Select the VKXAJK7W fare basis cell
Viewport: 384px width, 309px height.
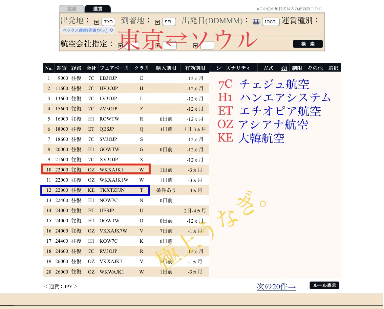[113, 231]
